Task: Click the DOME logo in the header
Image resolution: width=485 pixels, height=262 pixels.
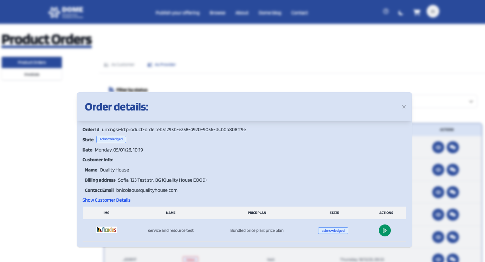Action: point(66,12)
